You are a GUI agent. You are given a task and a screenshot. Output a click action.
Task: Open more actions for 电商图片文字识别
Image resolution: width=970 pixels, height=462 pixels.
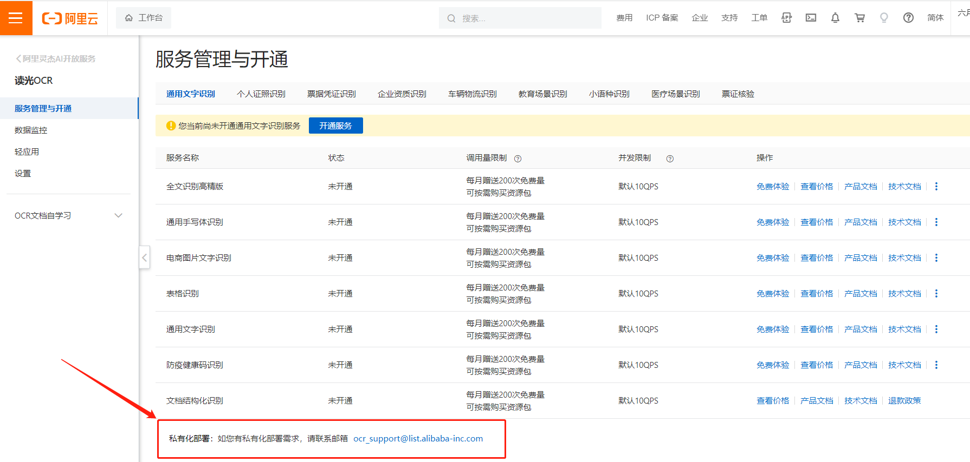936,258
